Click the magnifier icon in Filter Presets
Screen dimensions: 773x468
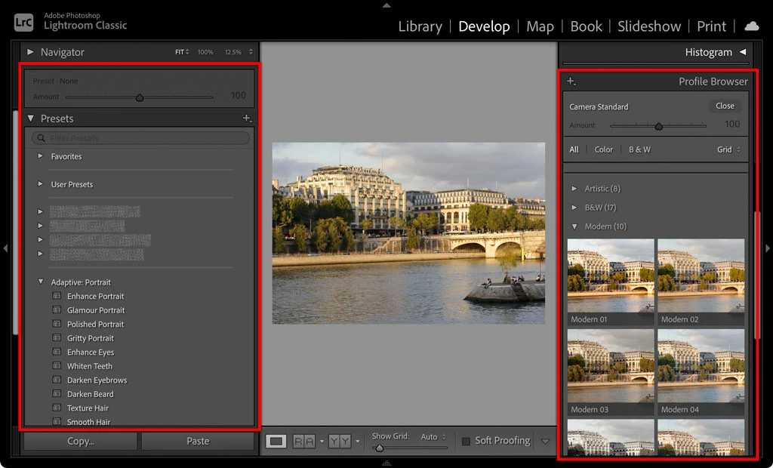pyautogui.click(x=42, y=138)
